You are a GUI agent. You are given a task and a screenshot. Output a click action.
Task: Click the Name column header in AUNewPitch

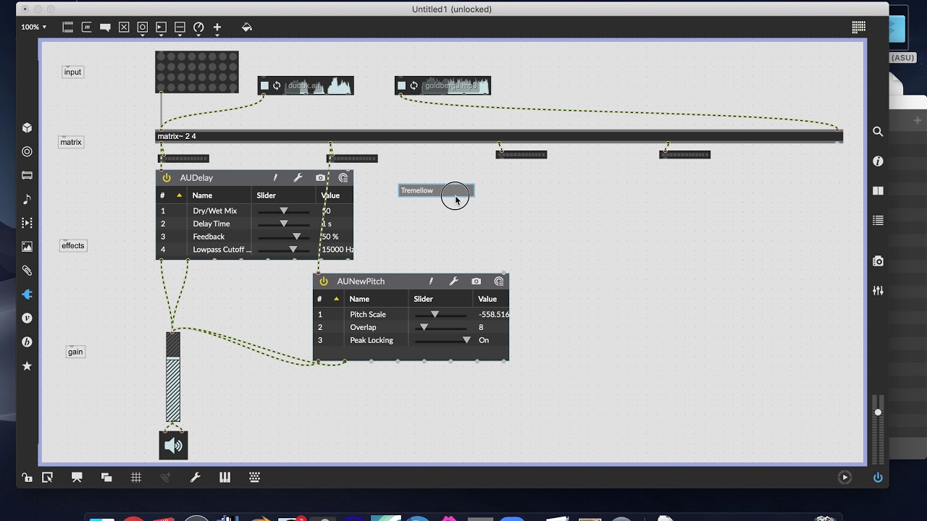coord(359,299)
